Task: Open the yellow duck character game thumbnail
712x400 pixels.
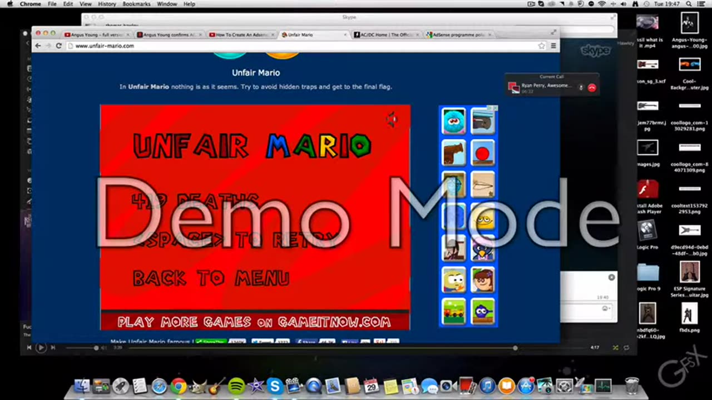Action: (453, 280)
